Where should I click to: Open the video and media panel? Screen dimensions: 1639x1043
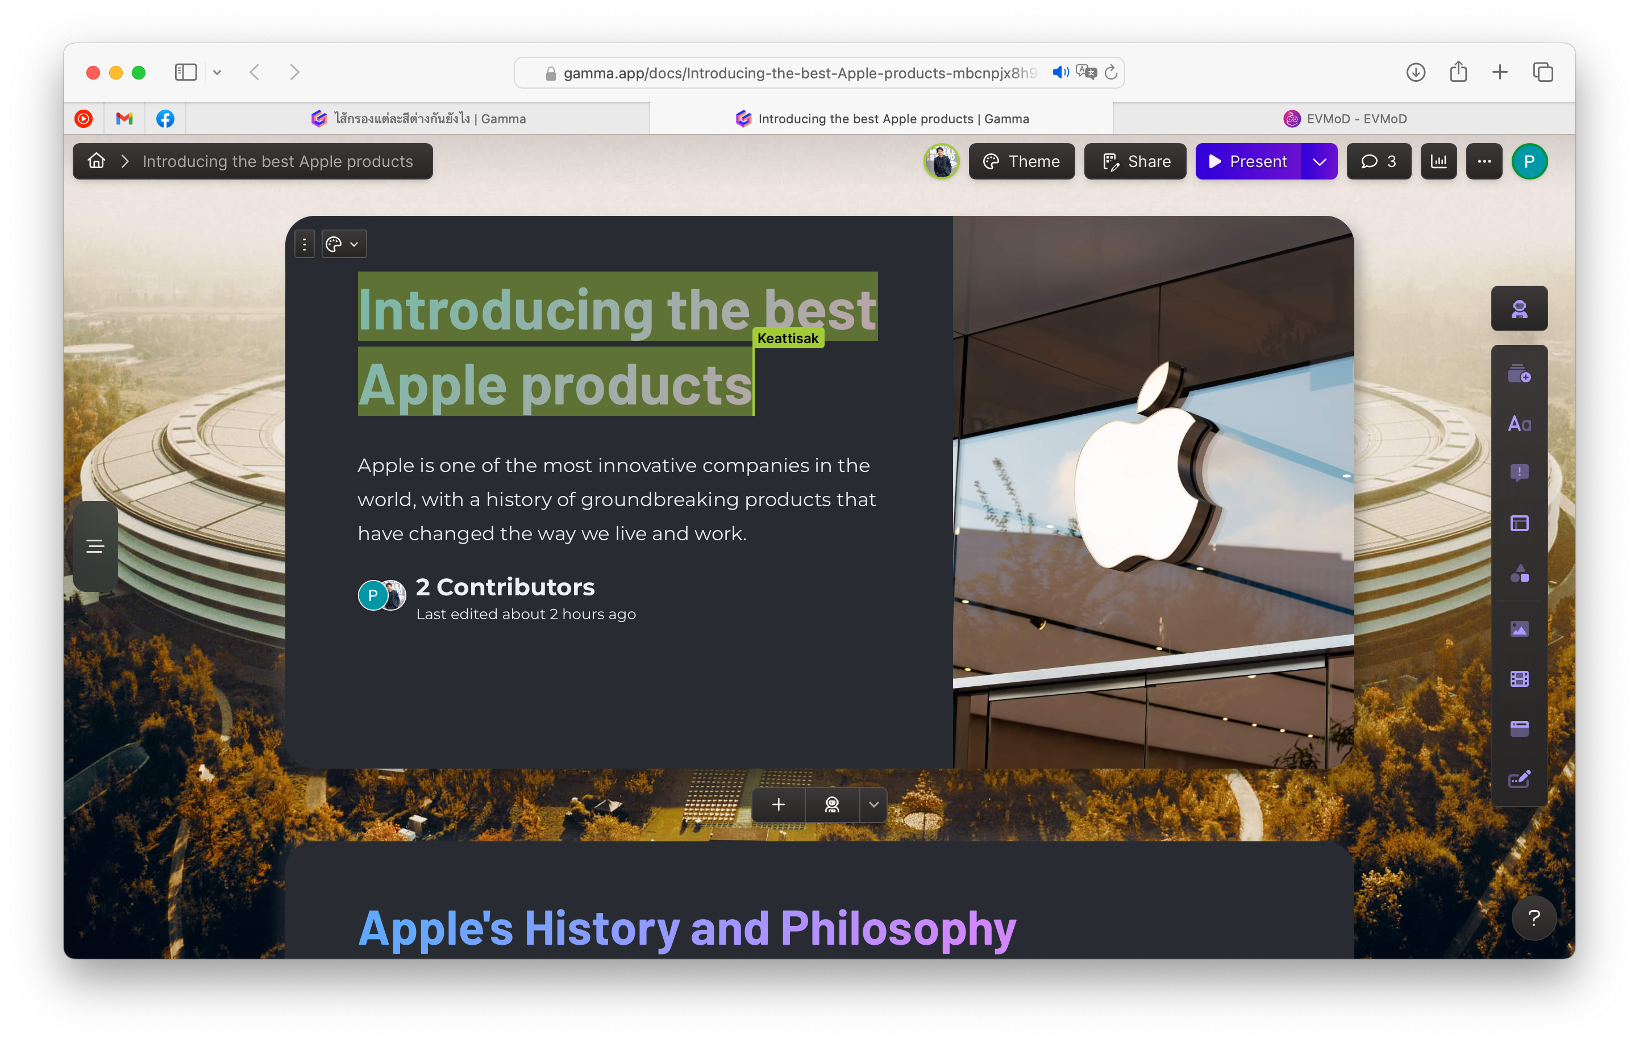[1519, 678]
